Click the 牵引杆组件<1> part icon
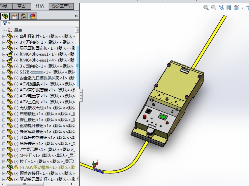This screenshot has width=249, height=186. tap(10, 36)
